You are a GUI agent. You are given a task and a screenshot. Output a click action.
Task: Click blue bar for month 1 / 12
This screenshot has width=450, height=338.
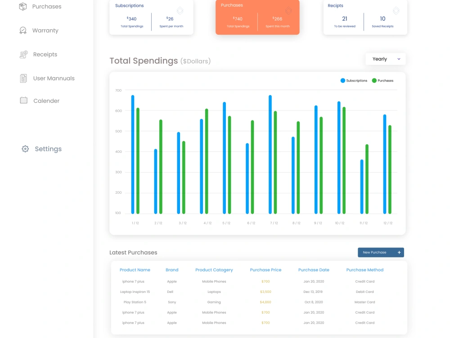(133, 154)
